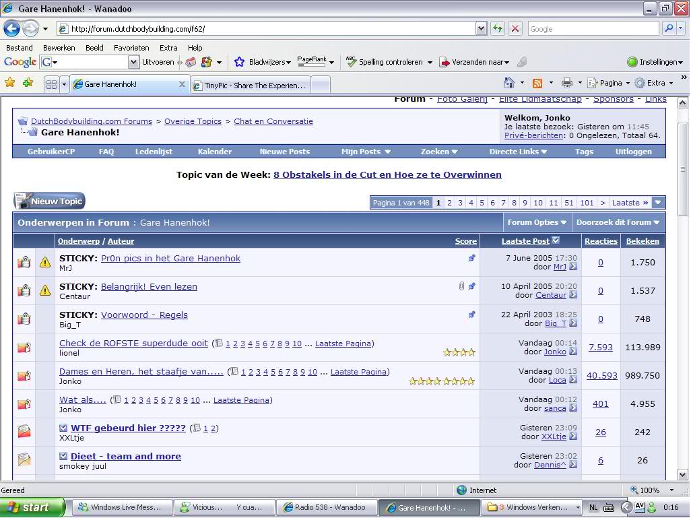Expand the Doorzoek dit Forum dropdown
The width and height of the screenshot is (691, 520).
pyautogui.click(x=618, y=222)
